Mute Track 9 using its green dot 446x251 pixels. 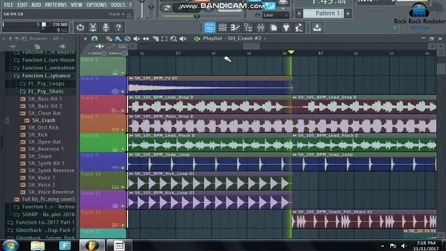click(x=123, y=168)
